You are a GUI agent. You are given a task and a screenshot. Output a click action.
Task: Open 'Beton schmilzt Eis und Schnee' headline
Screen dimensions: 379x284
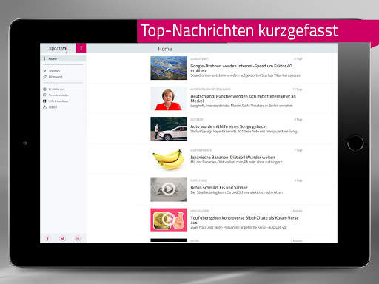pos(219,188)
